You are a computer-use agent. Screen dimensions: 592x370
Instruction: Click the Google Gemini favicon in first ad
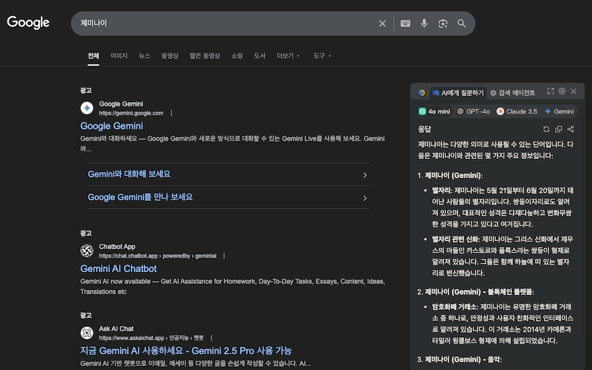(x=87, y=108)
